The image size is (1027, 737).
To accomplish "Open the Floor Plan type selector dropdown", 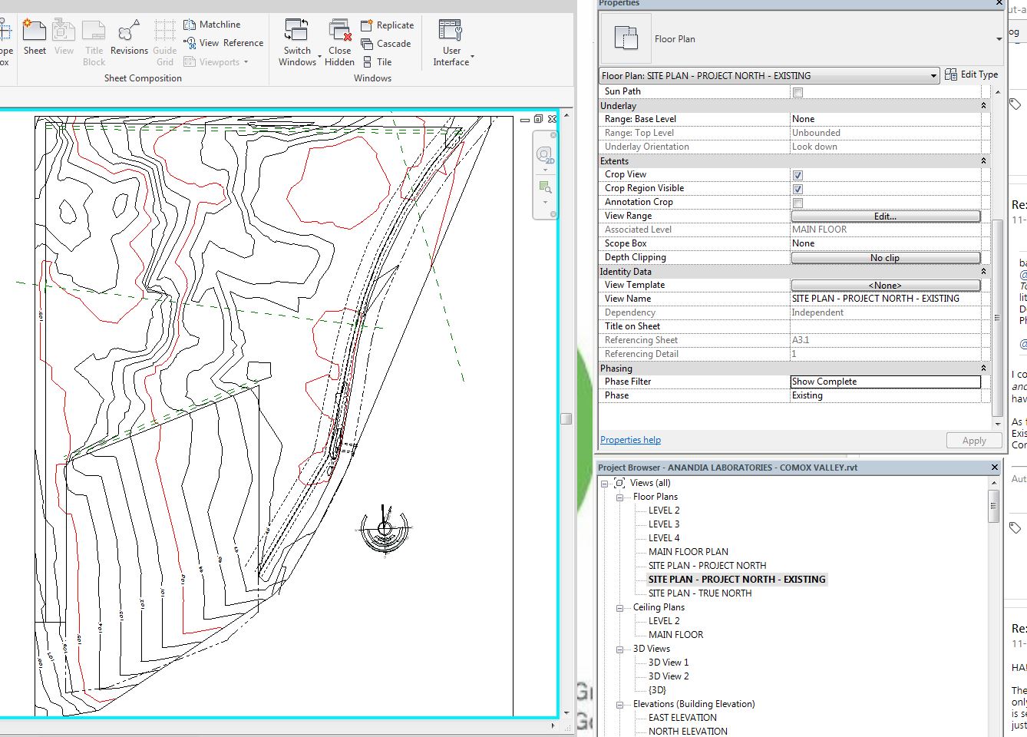I will pyautogui.click(x=999, y=39).
